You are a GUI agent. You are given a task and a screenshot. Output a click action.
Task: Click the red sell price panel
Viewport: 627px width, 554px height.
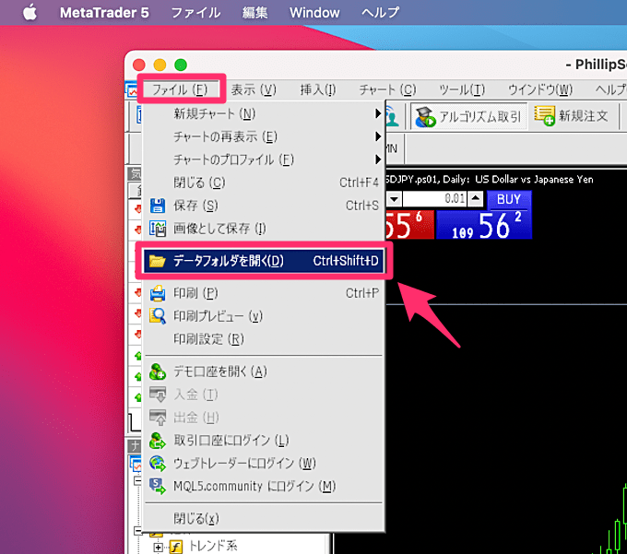pos(410,225)
